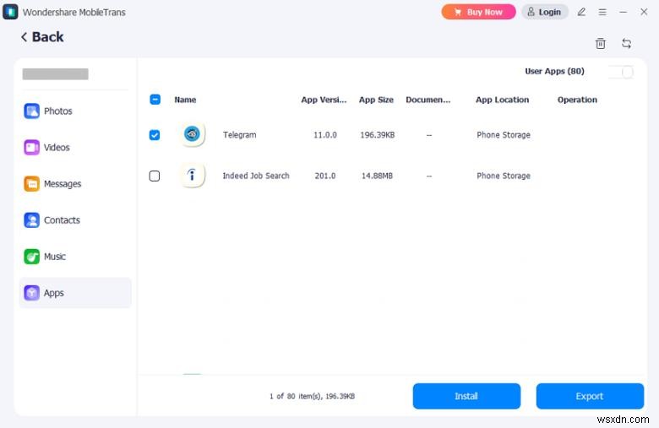Open the hamburger menu icon
This screenshot has height=428, width=659.
[x=602, y=12]
